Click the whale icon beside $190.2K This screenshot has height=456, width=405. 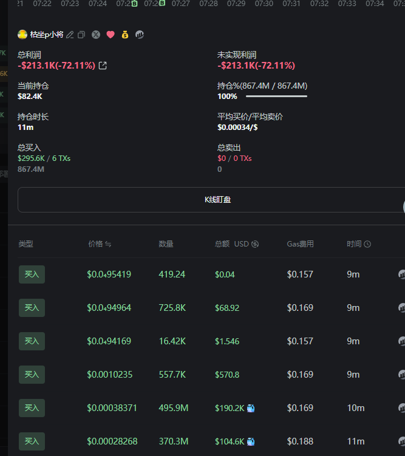click(251, 408)
